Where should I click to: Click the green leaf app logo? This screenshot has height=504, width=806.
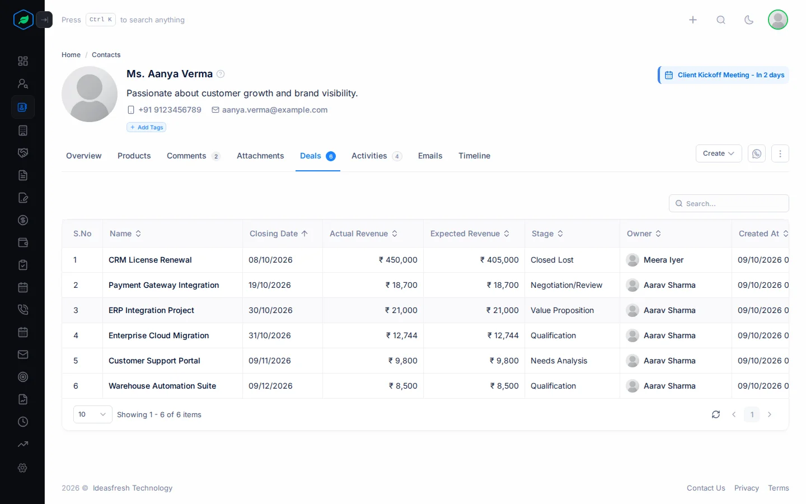[24, 20]
